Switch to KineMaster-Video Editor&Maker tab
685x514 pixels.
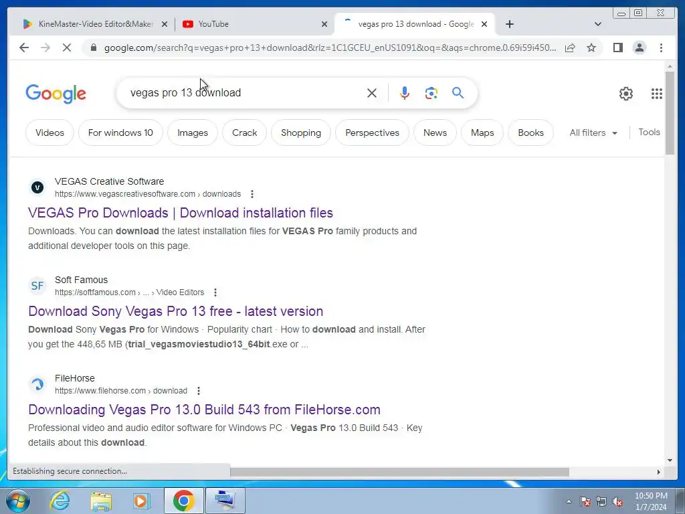pos(94,24)
